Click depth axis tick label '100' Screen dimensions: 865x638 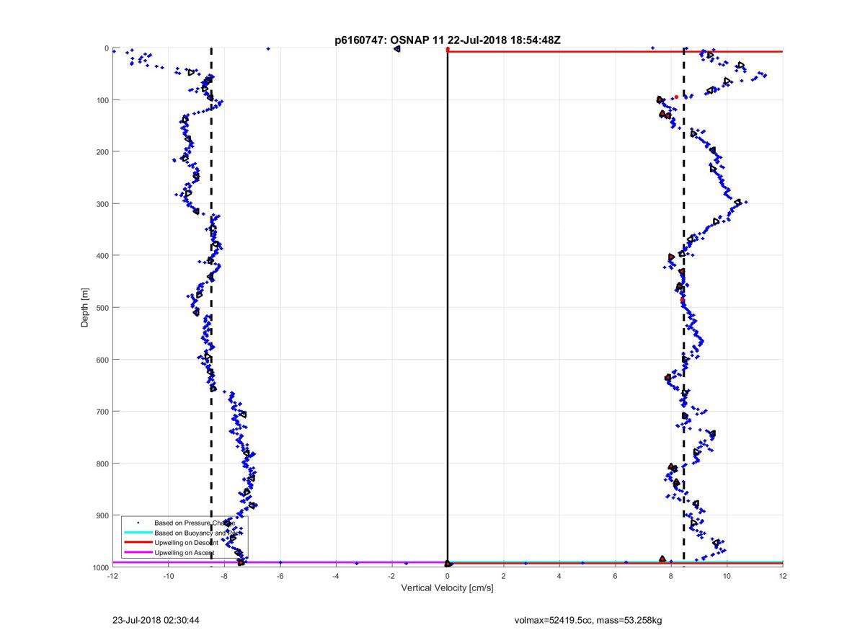click(x=102, y=100)
